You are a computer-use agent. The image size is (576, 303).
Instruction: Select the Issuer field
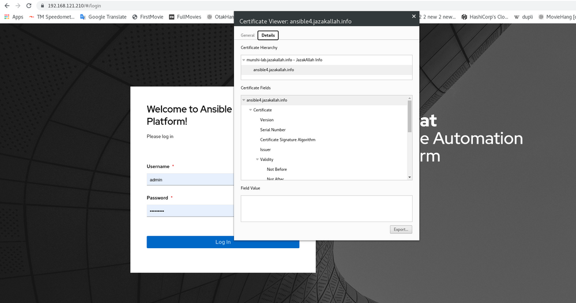[265, 149]
